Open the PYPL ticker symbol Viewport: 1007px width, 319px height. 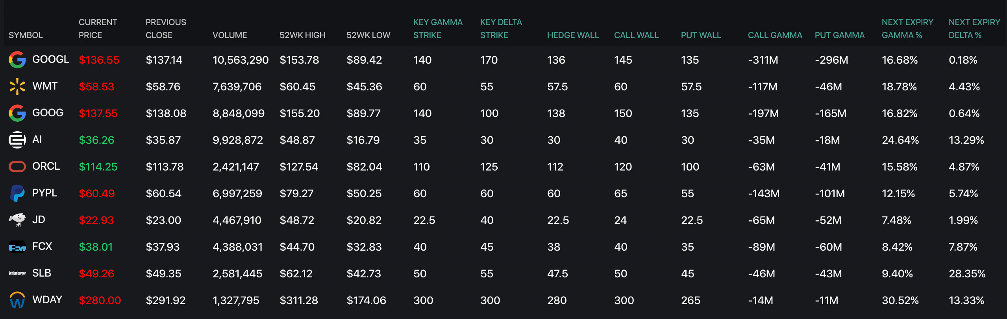pyautogui.click(x=44, y=193)
